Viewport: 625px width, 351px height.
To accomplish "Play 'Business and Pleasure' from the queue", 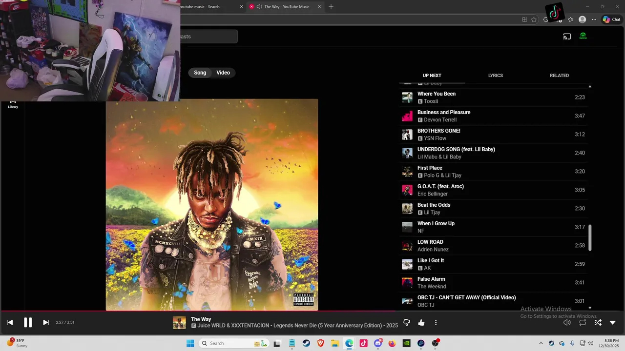I will (493, 116).
